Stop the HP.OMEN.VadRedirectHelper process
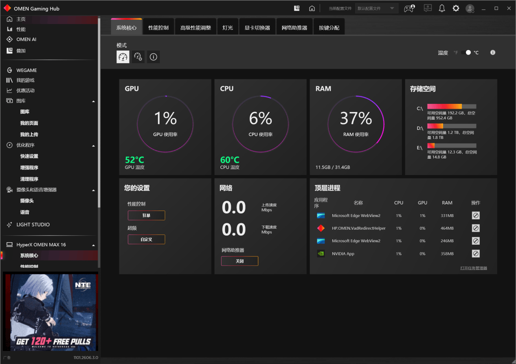Image resolution: width=516 pixels, height=364 pixels. [476, 228]
